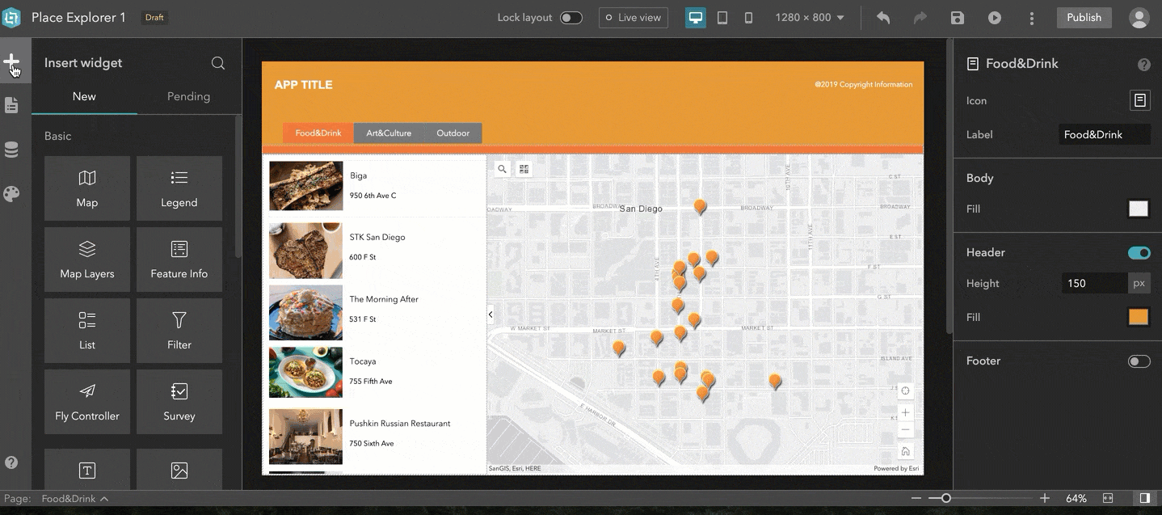Open the Pages panel icon
The width and height of the screenshot is (1162, 515).
coord(11,105)
